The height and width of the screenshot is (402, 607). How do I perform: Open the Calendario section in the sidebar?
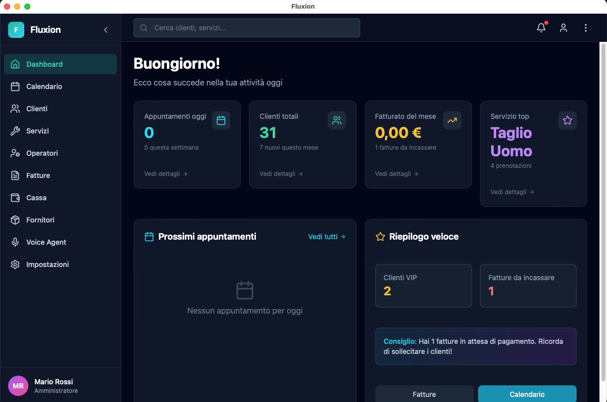tap(44, 86)
